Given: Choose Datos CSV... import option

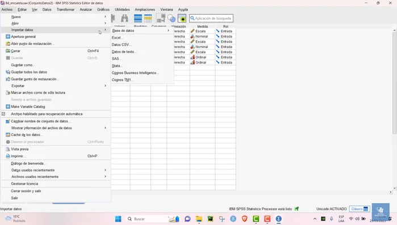Looking at the screenshot, I should coord(122,45).
